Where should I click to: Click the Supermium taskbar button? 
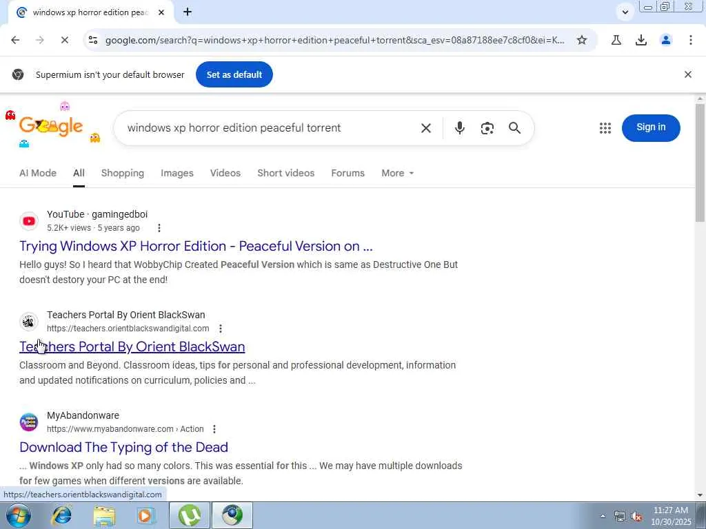(232, 515)
